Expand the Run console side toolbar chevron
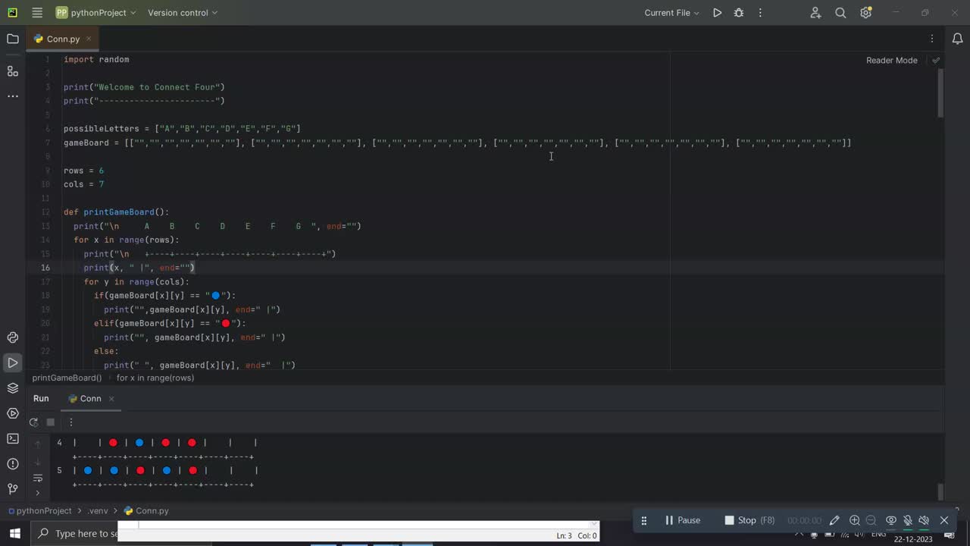 (x=37, y=493)
